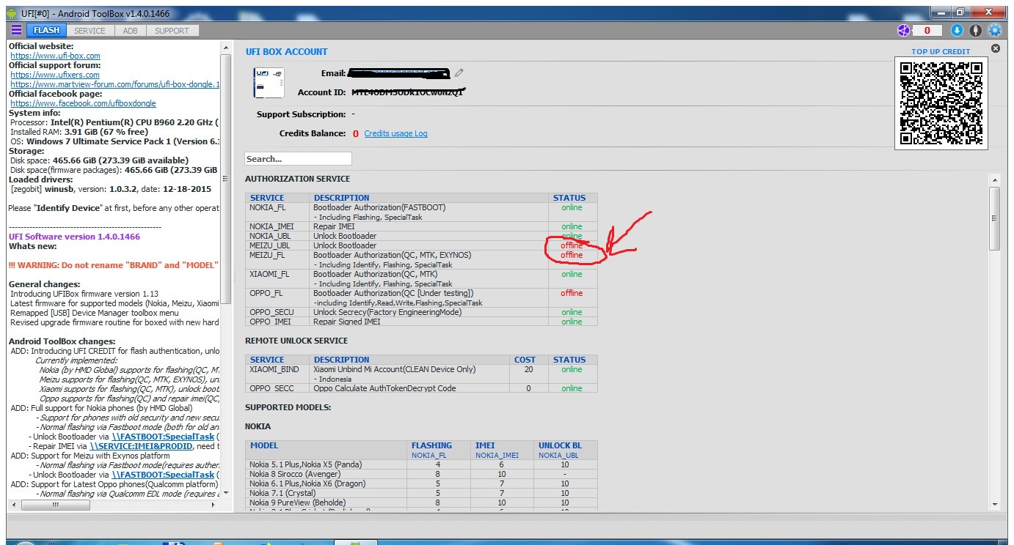Viewport: 1014px width, 545px height.
Task: Switch to the SERVICE tab
Action: click(x=90, y=31)
